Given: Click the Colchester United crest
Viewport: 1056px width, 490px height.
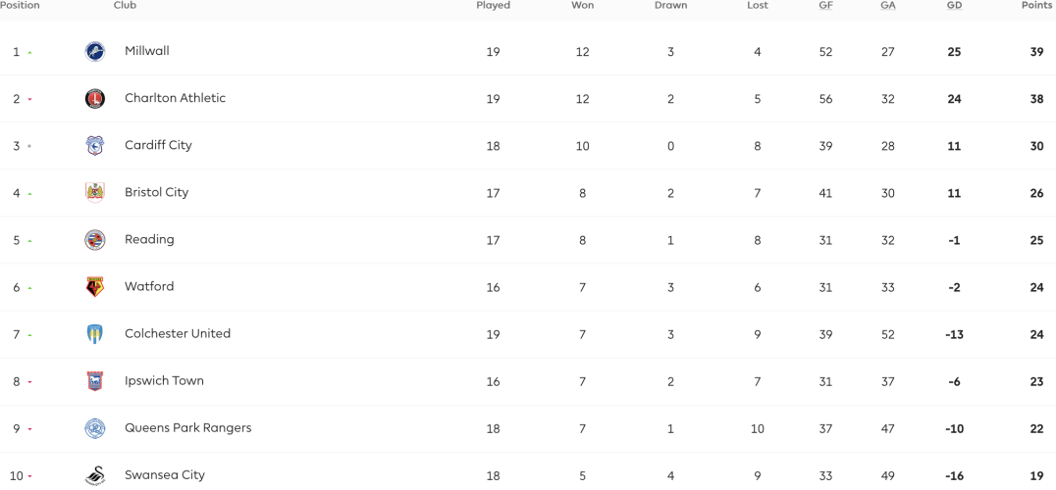Looking at the screenshot, I should click(95, 334).
